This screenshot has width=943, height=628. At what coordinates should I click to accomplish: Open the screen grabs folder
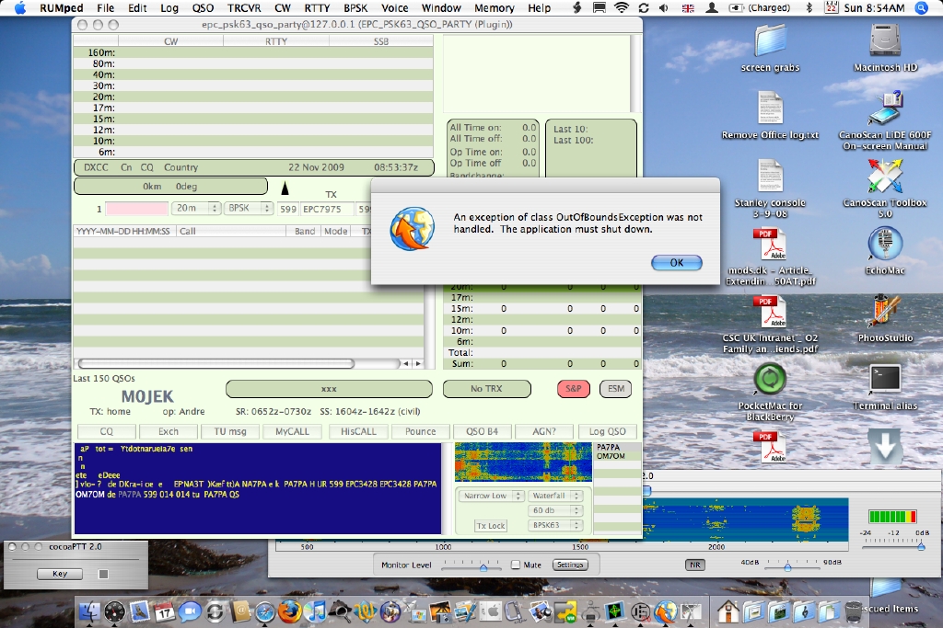point(770,41)
